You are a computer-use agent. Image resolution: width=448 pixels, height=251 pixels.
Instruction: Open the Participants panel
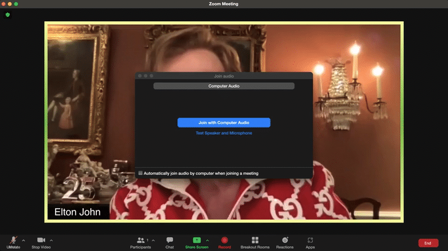tap(140, 243)
